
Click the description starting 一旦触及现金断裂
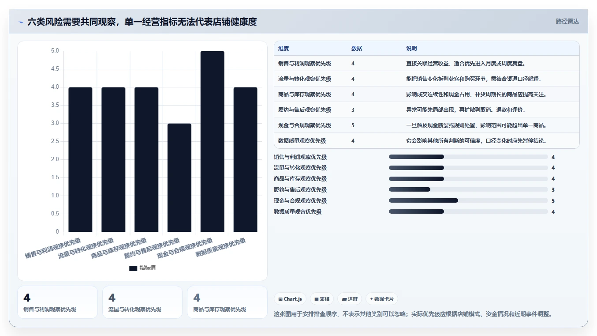tap(477, 125)
